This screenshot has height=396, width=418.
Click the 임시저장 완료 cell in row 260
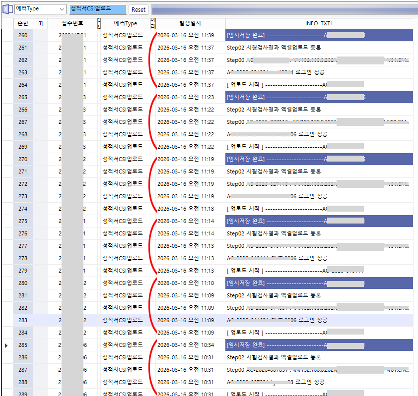(x=319, y=35)
